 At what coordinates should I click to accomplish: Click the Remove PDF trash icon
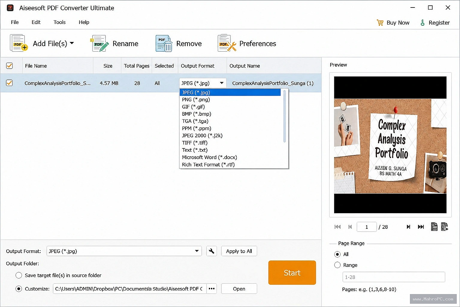(x=164, y=43)
